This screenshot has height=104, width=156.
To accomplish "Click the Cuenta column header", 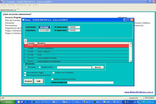I will 32,43.
